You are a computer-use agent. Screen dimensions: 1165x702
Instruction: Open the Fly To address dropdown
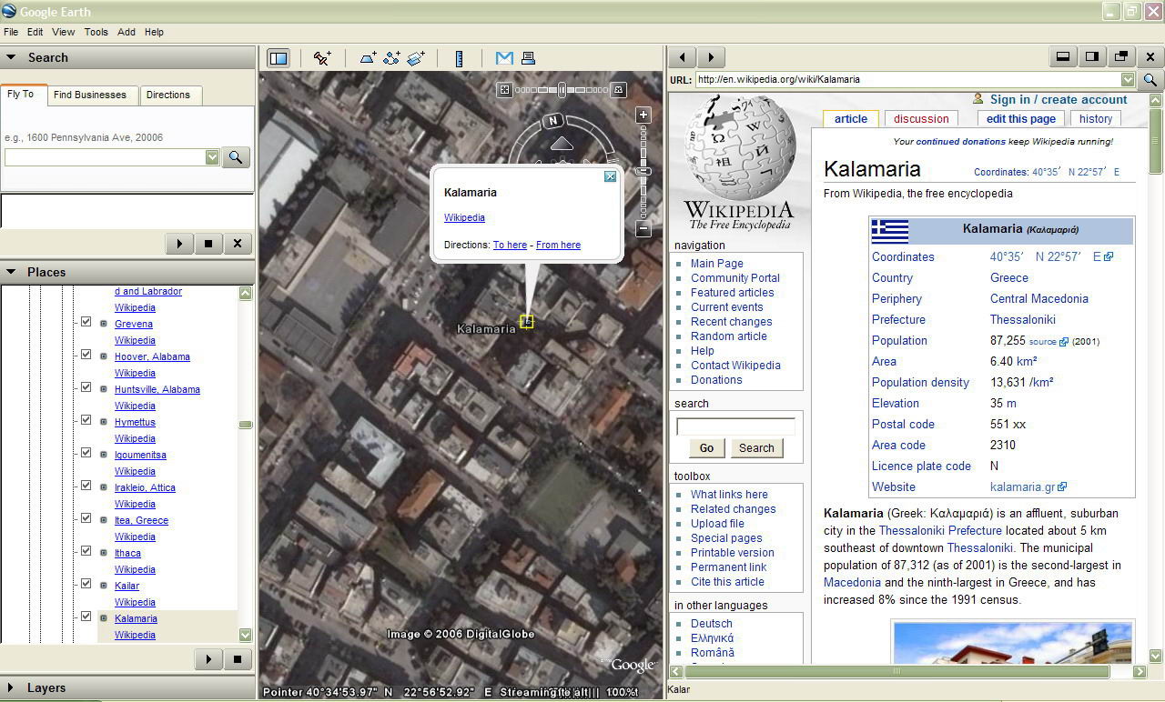212,157
